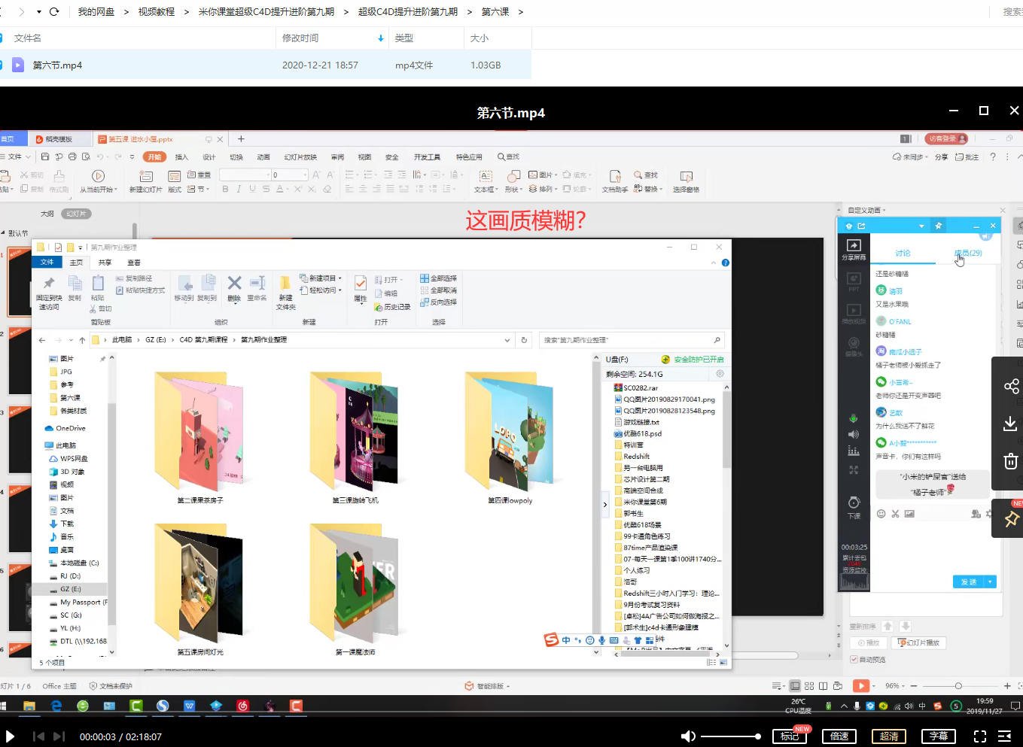
Task: Skip to the next video
Action: pyautogui.click(x=59, y=736)
